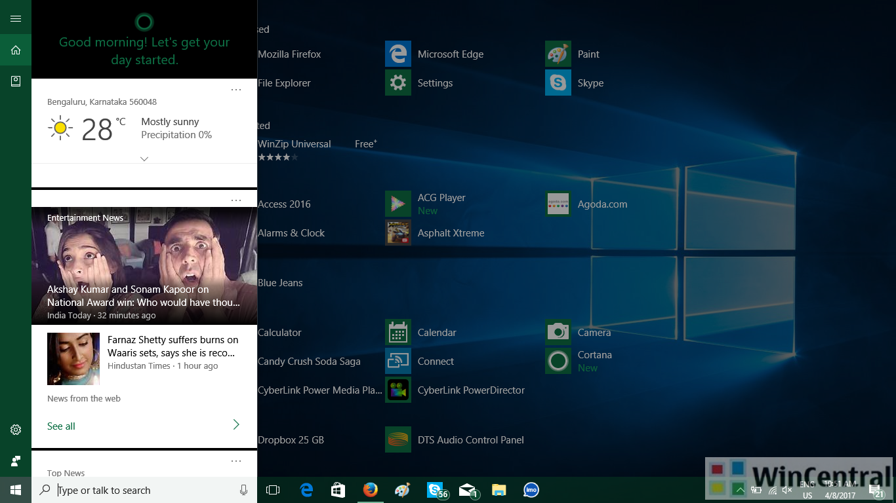Viewport: 896px width, 503px height.
Task: Click the right chevron beside See all
Action: coord(236,425)
